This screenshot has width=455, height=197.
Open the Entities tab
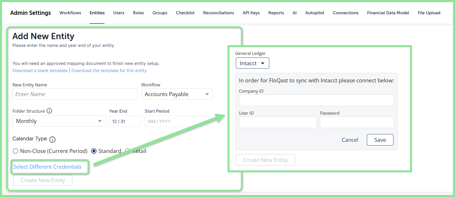pyautogui.click(x=97, y=13)
